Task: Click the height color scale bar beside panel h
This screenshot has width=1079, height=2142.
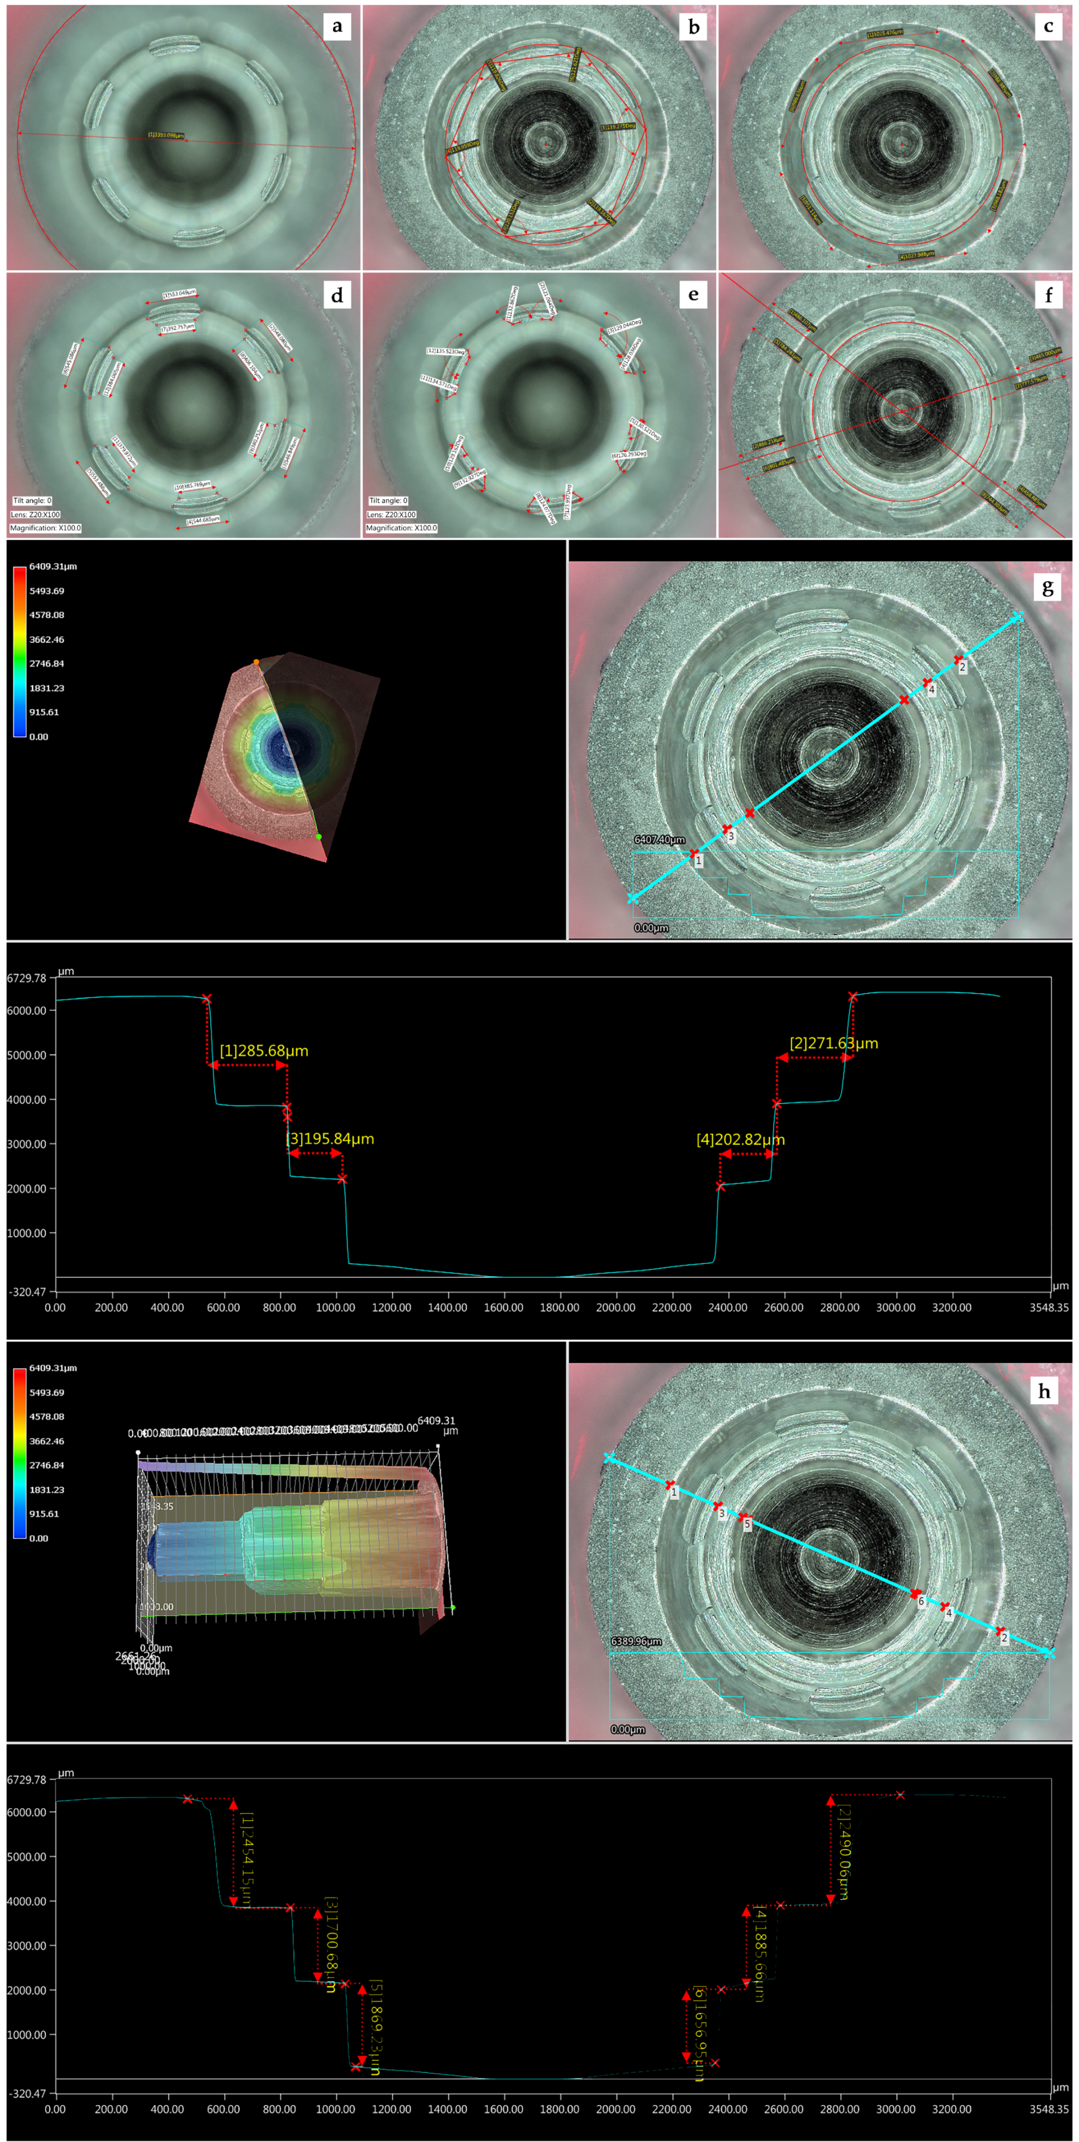Action: point(19,1453)
